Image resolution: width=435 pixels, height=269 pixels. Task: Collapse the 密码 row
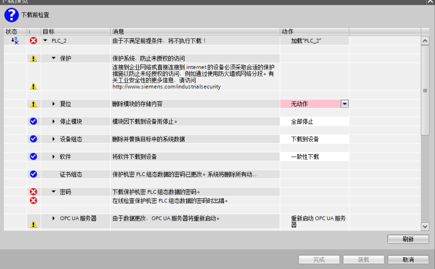click(53, 192)
